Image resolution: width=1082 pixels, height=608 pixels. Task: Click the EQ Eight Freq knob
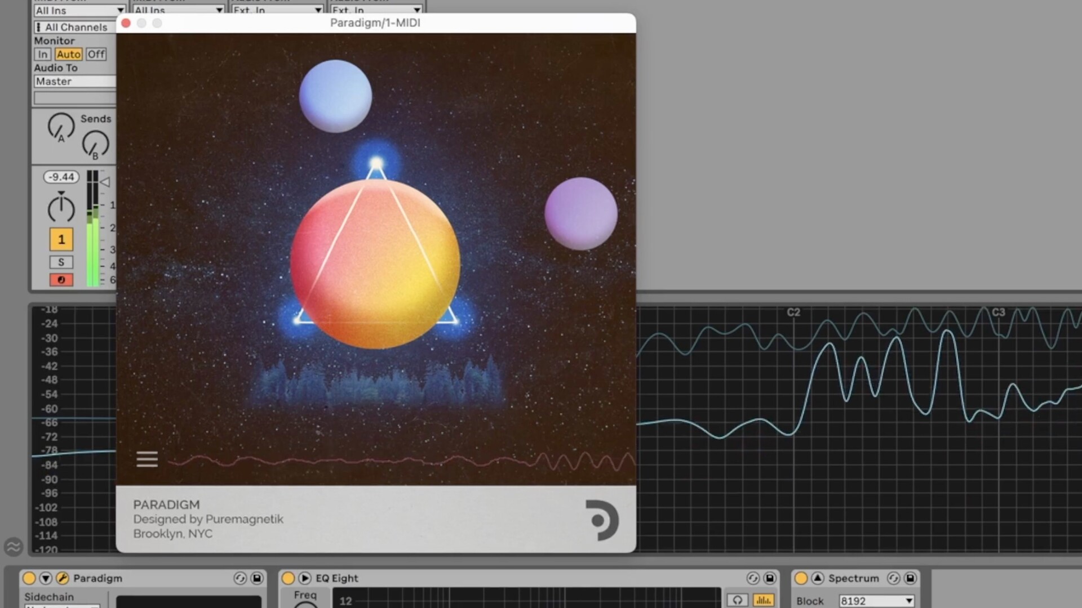305,605
